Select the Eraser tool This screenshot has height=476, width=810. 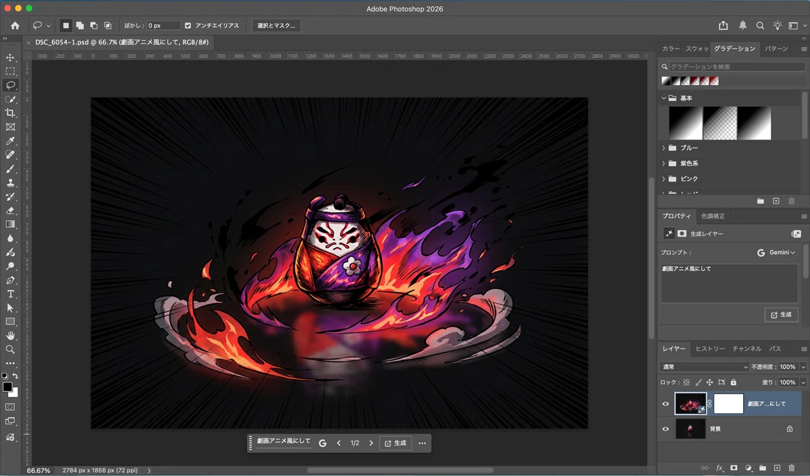10,210
